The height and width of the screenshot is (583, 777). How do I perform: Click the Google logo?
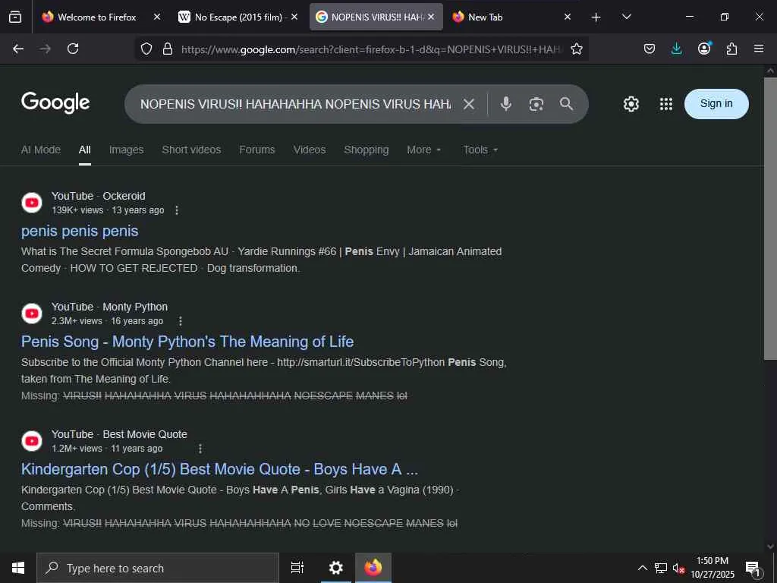pos(55,102)
